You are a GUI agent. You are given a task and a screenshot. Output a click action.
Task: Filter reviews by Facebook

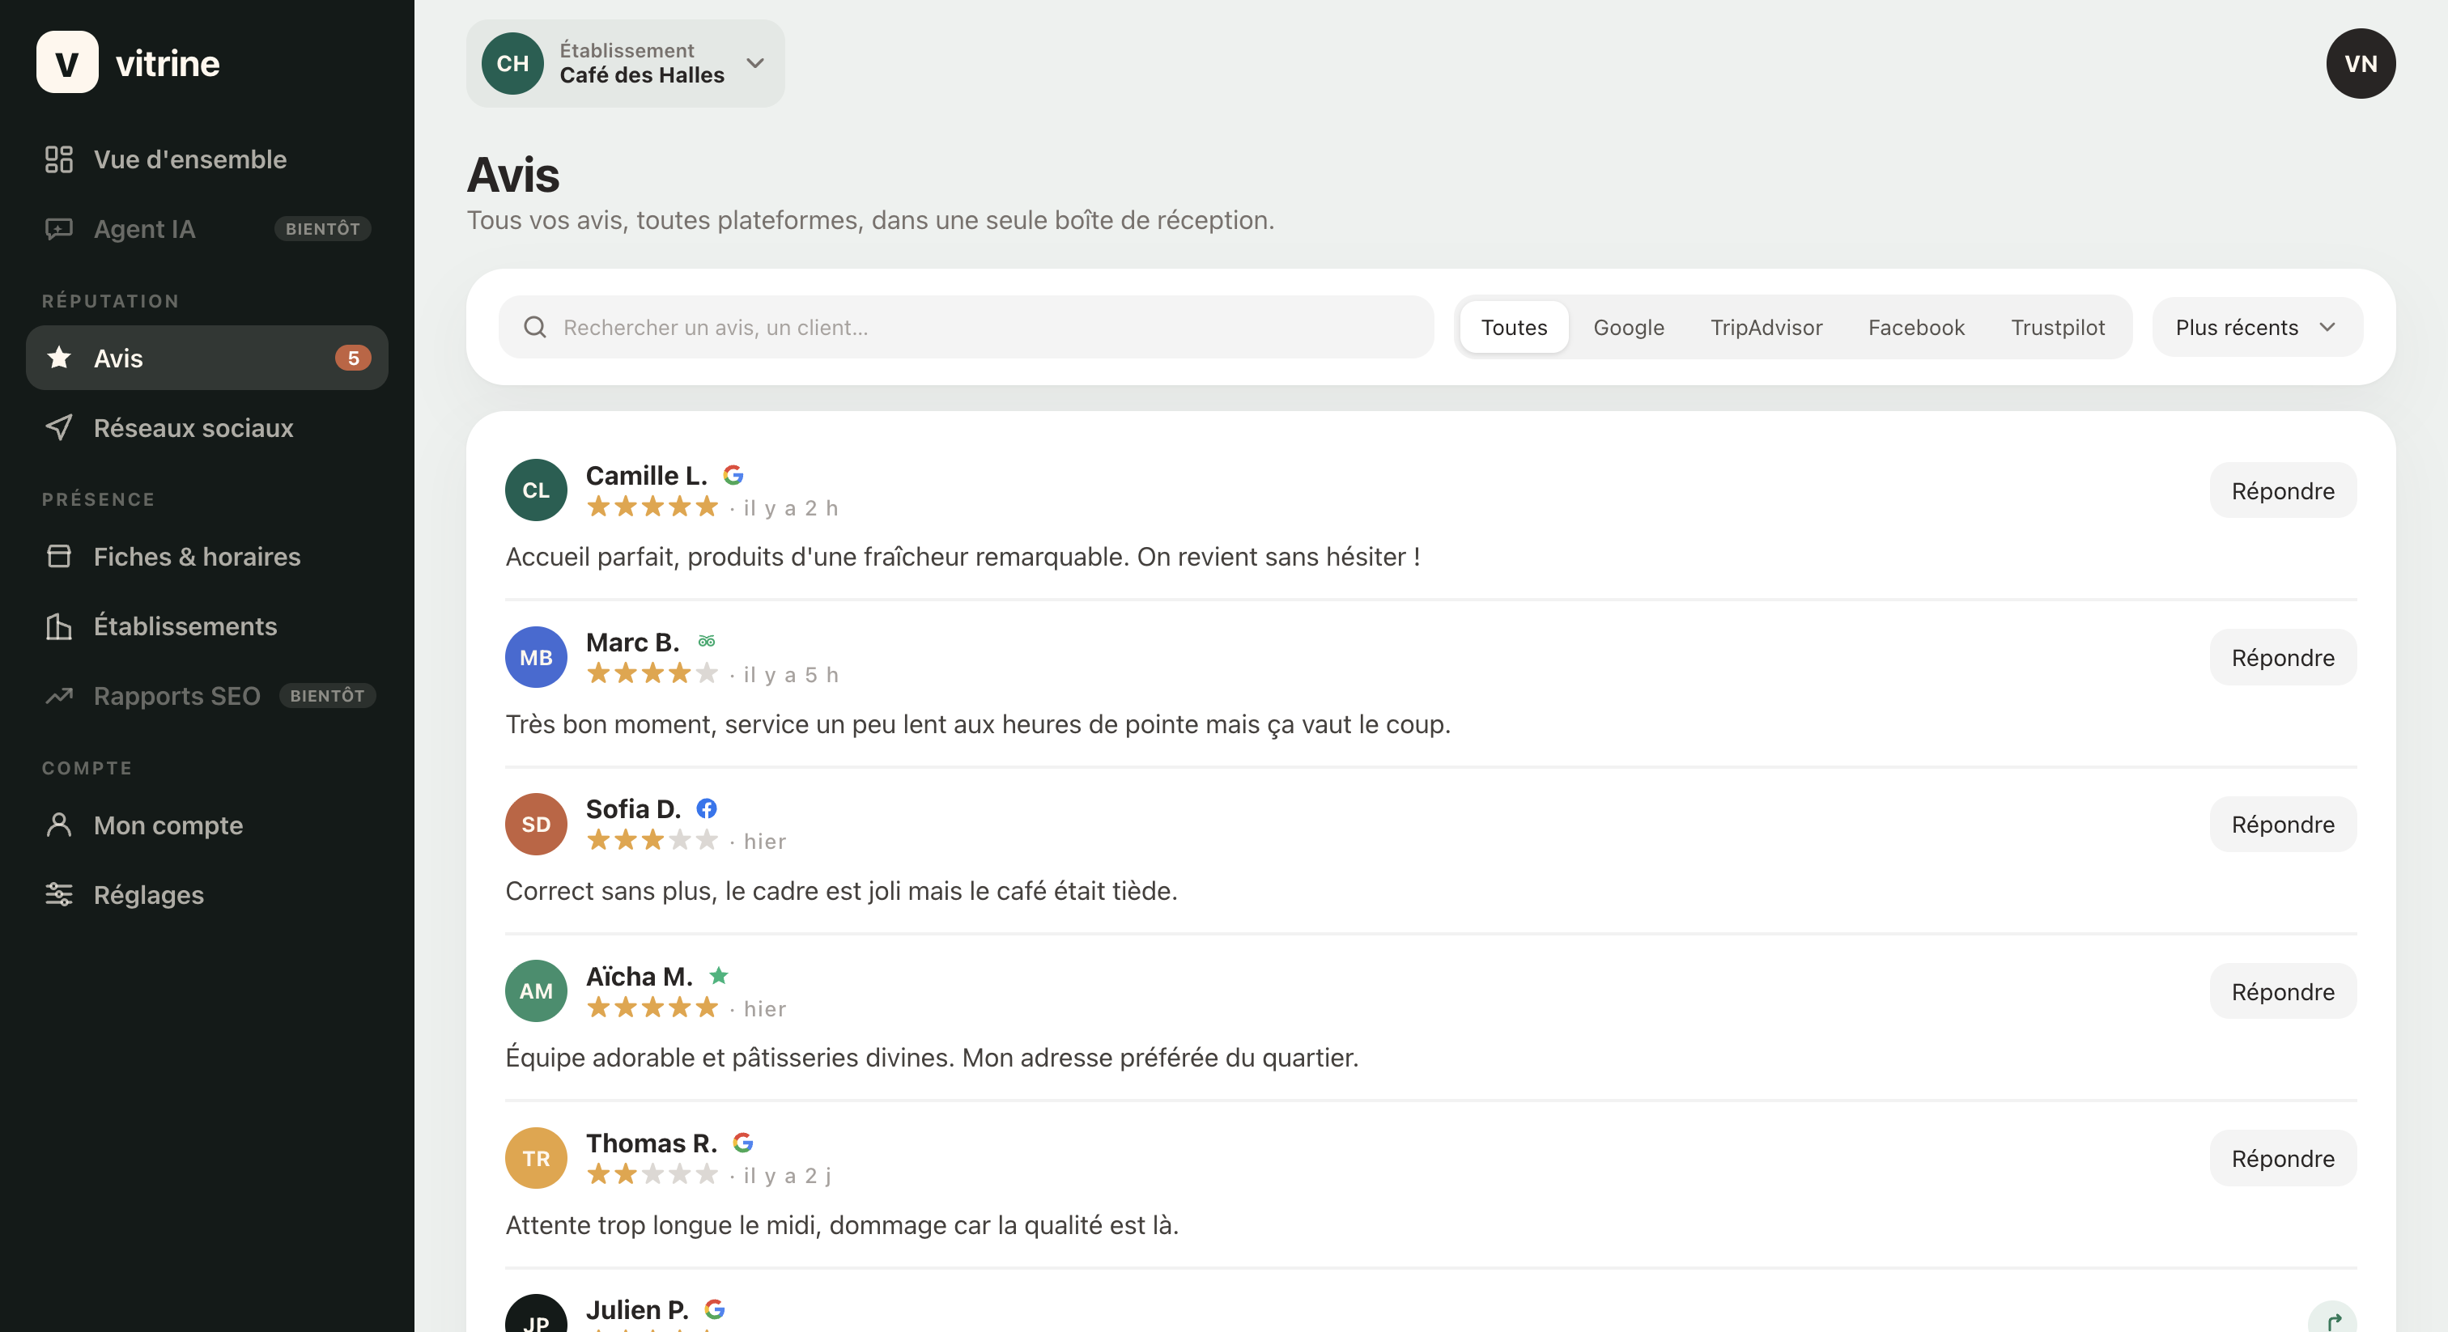coord(1916,327)
